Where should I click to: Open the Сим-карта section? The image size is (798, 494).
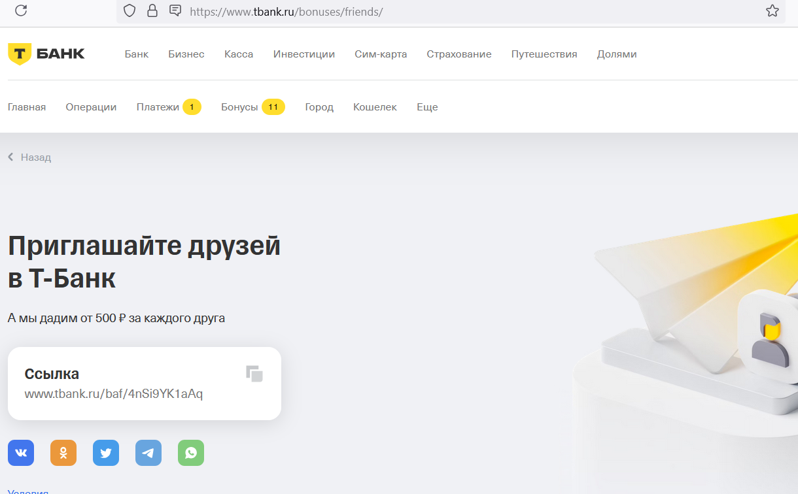(381, 54)
